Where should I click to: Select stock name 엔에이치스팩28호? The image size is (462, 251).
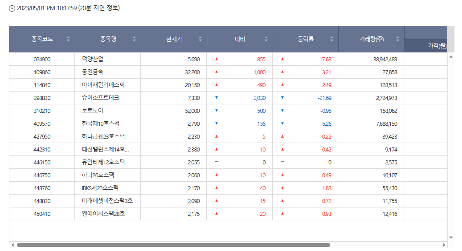103,214
